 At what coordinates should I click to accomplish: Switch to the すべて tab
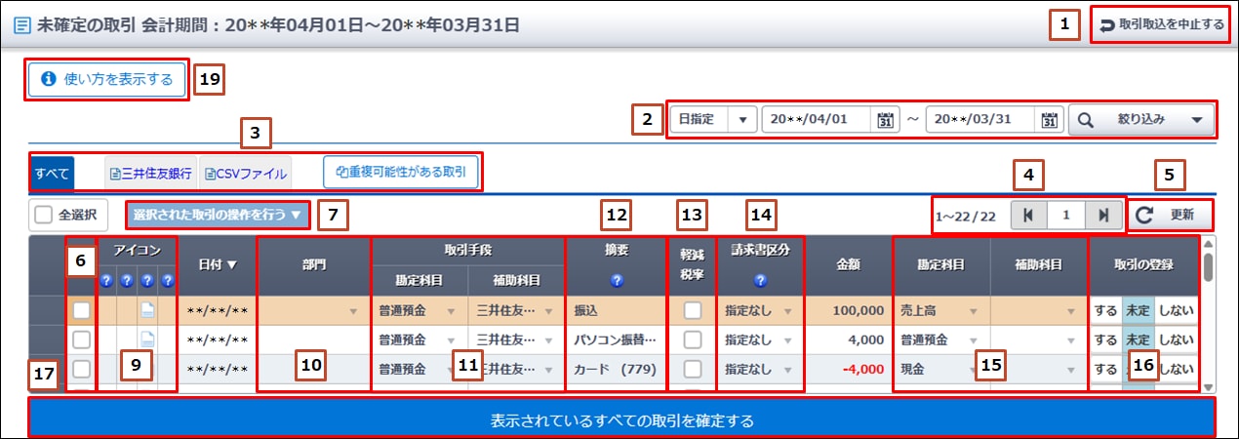click(x=52, y=174)
